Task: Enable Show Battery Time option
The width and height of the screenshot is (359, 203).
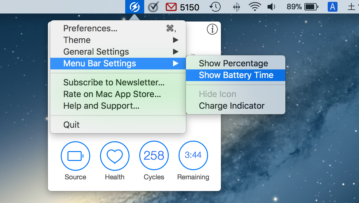Action: tap(236, 75)
